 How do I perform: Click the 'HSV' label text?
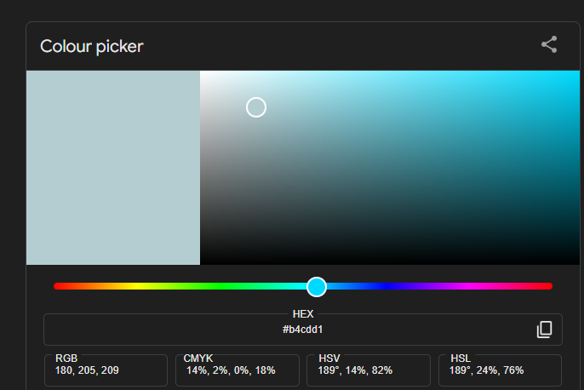coord(329,358)
